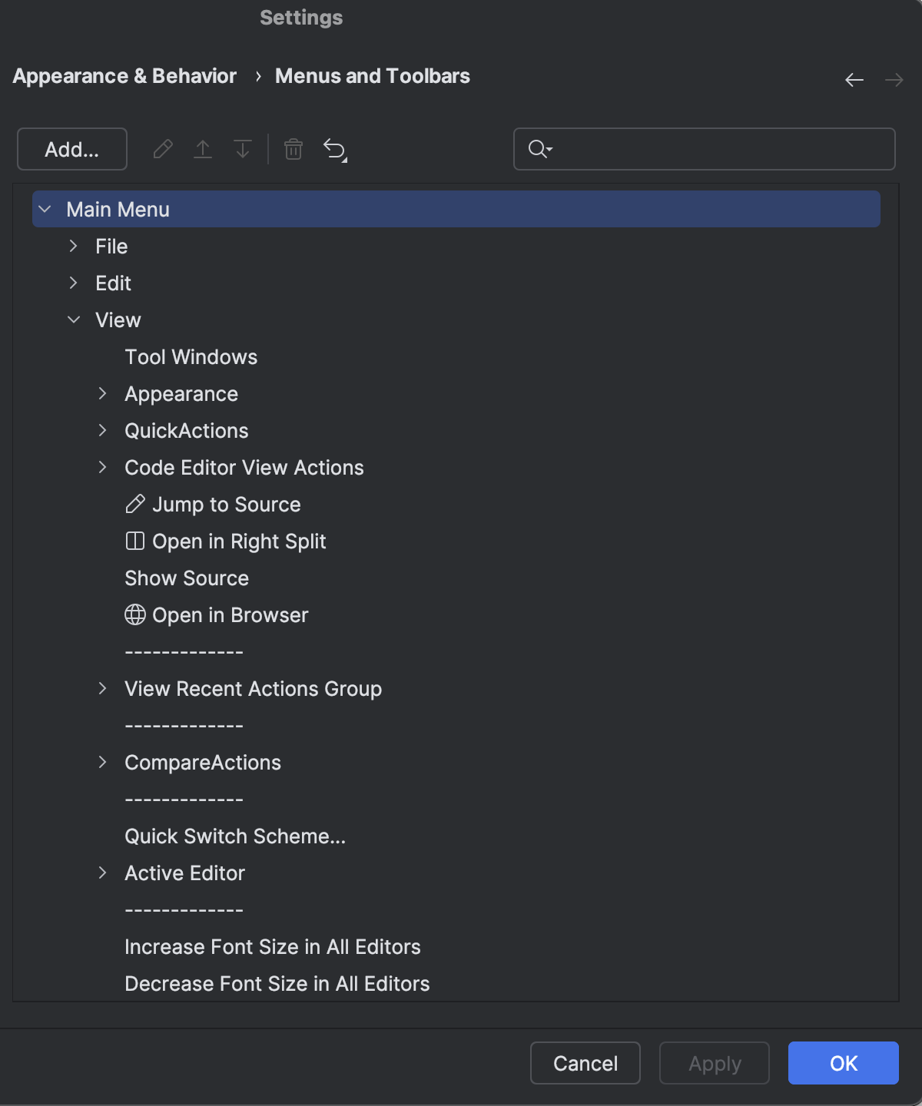Viewport: 922px width, 1106px height.
Task: Select the Show Source tree item
Action: pyautogui.click(x=187, y=578)
